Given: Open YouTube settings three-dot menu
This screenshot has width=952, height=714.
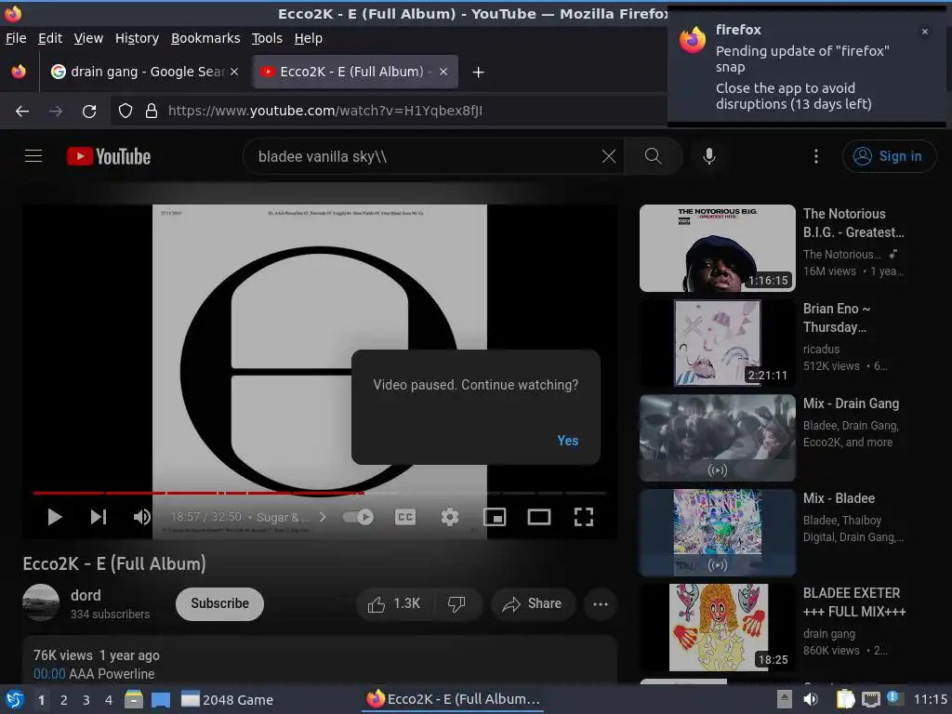Looking at the screenshot, I should (815, 156).
